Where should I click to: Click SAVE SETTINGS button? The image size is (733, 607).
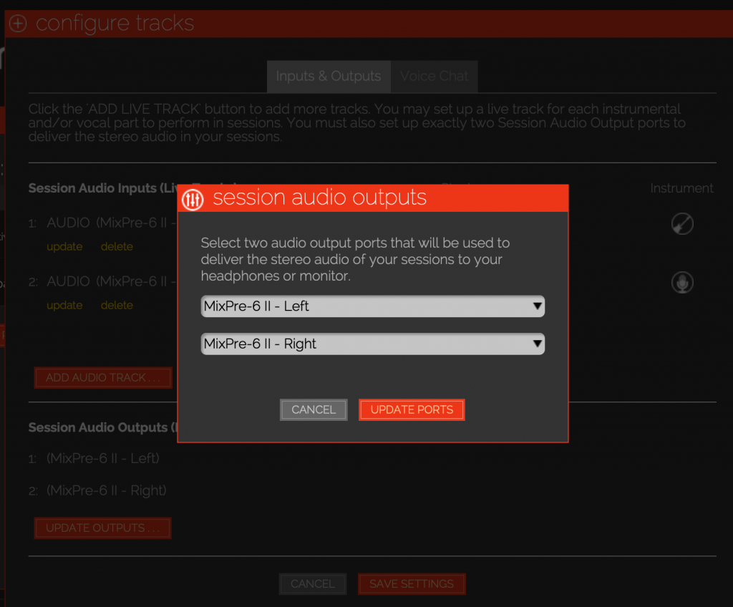point(412,583)
